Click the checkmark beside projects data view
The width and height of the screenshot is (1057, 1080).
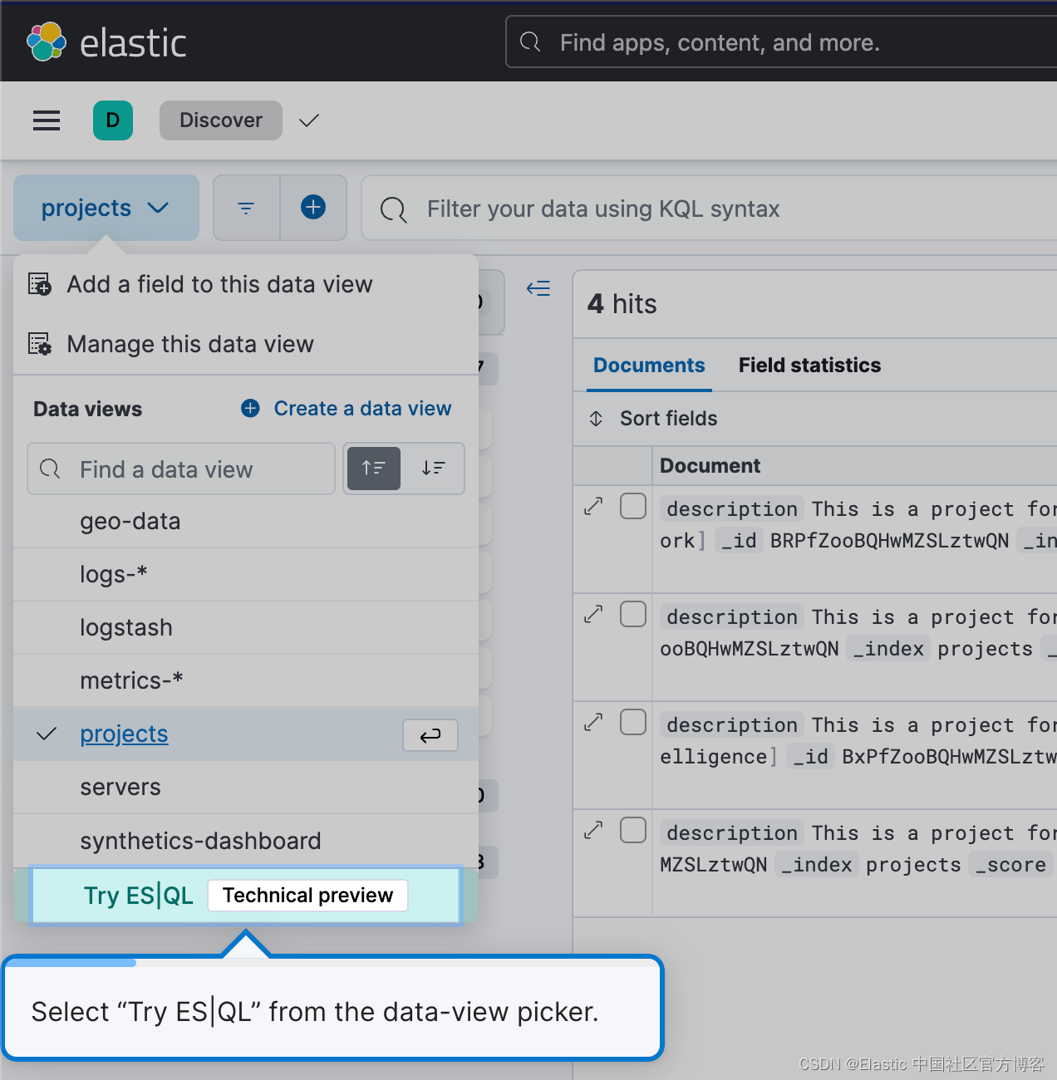coord(47,734)
